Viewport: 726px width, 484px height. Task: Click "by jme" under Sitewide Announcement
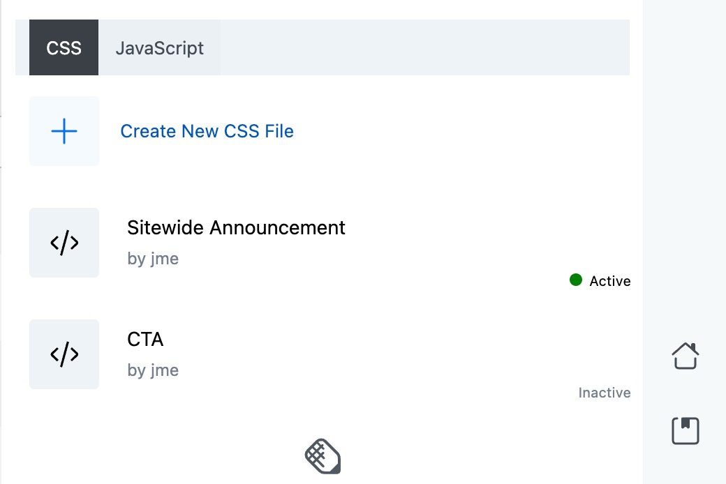tap(153, 259)
